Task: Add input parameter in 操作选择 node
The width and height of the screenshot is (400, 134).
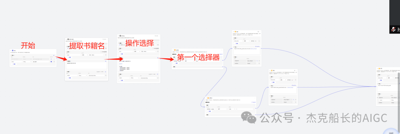Action: tap(122, 54)
